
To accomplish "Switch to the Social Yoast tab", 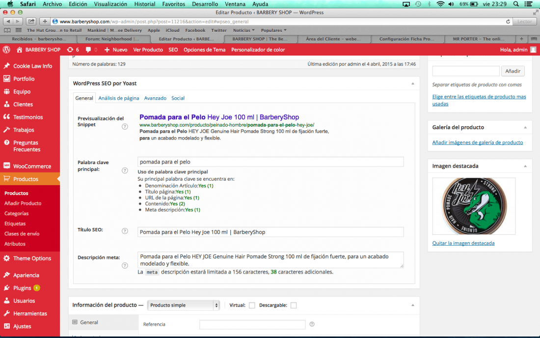I will (x=178, y=98).
